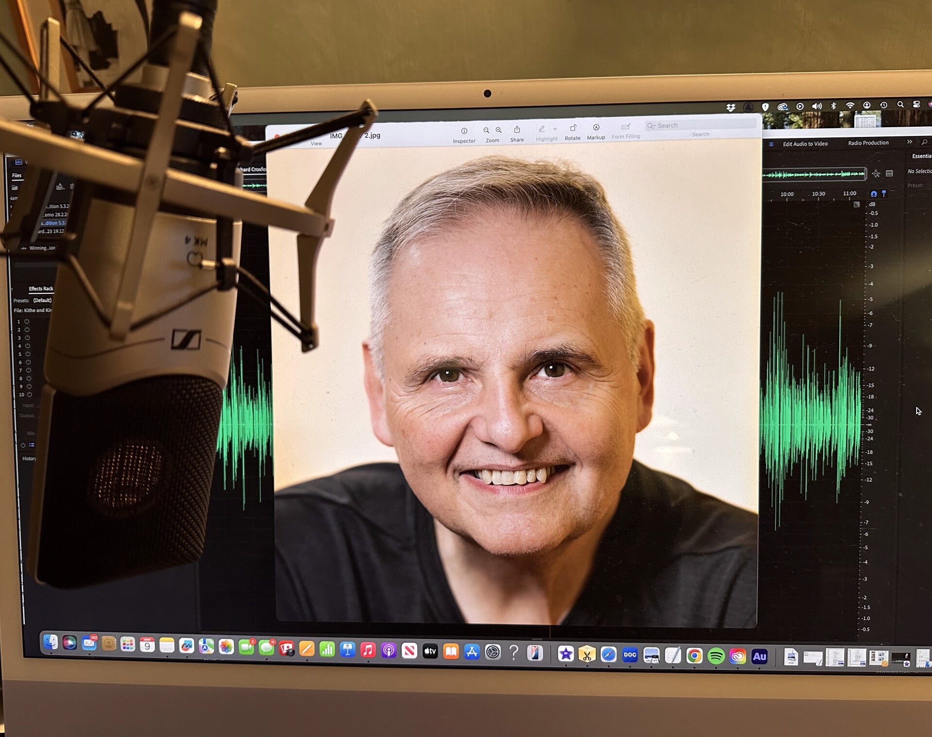Click the list icon left of workspace tabs
The image size is (932, 737).
771,144
